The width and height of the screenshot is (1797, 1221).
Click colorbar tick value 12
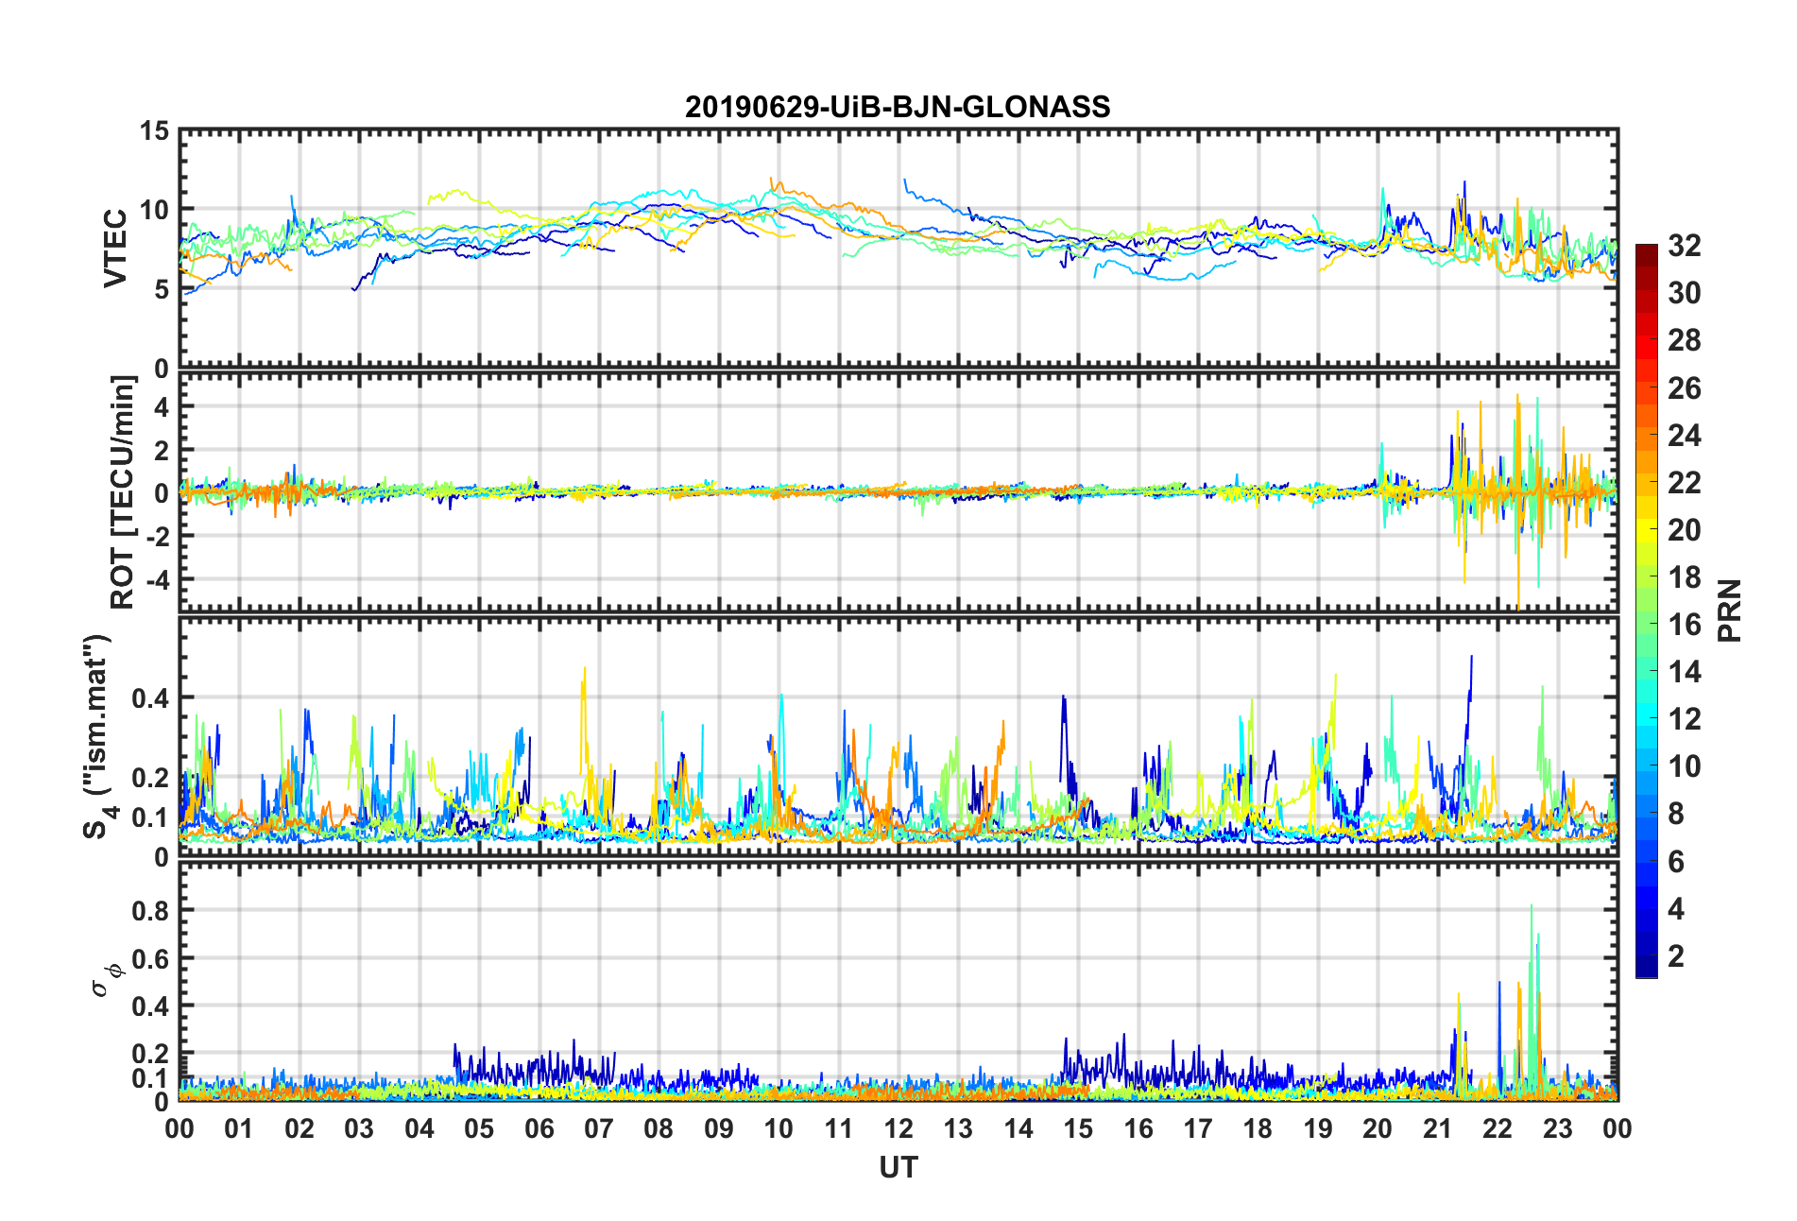[x=1685, y=718]
